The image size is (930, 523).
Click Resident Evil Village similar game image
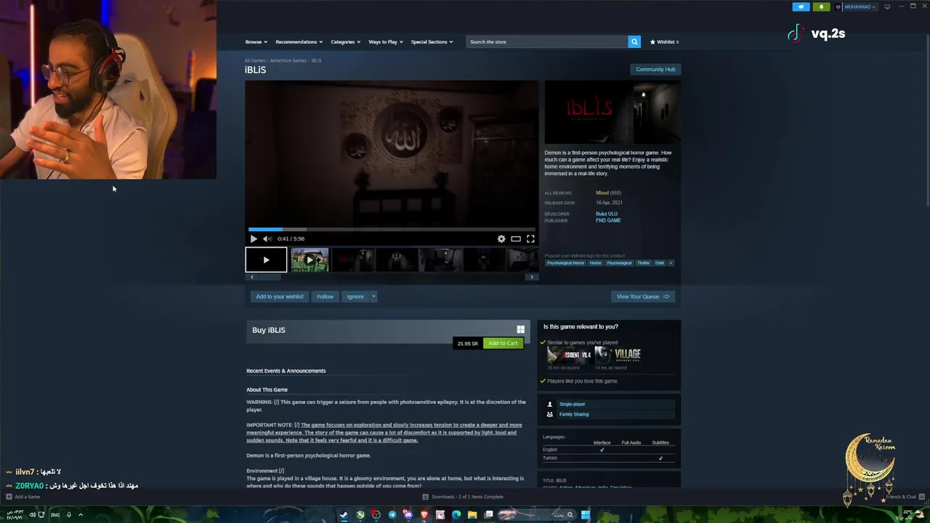coord(618,354)
